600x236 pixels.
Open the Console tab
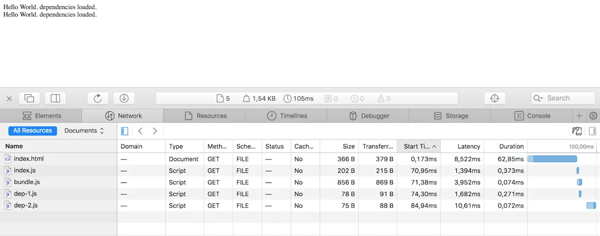[532, 116]
